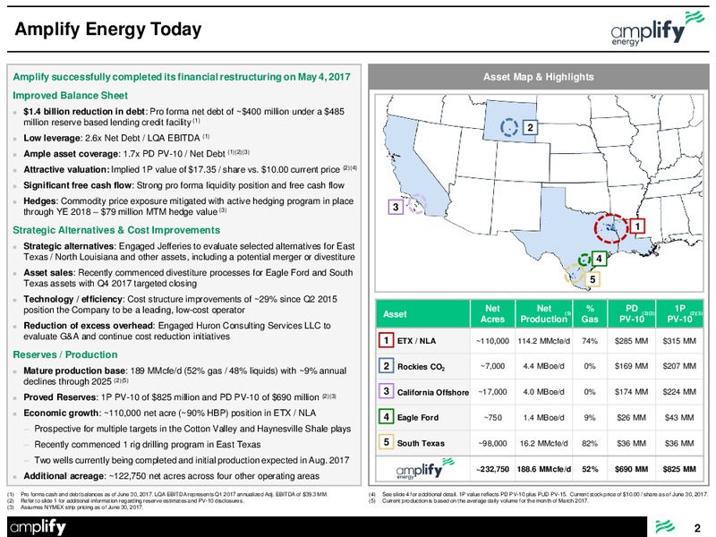Screen dimensions: 716x537
Task: Click the Low leverage bullet text
Action: pyautogui.click(x=116, y=138)
